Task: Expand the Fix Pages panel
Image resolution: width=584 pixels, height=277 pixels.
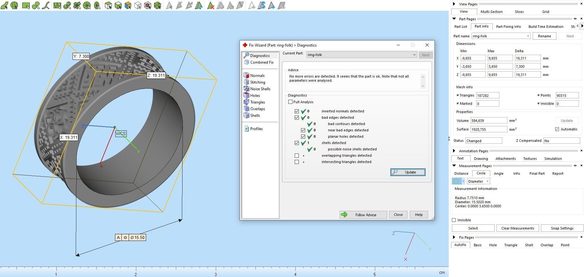Action: point(454,237)
